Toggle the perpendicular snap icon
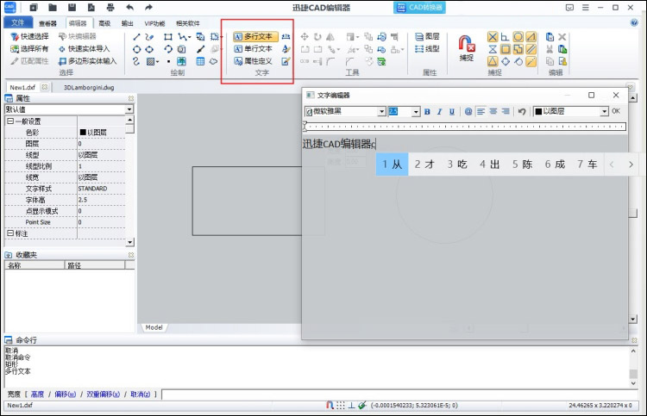 click(x=506, y=37)
